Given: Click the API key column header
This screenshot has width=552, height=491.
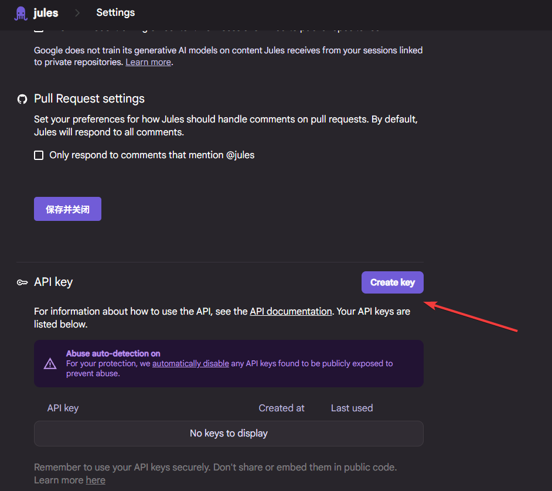Looking at the screenshot, I should click(x=63, y=408).
